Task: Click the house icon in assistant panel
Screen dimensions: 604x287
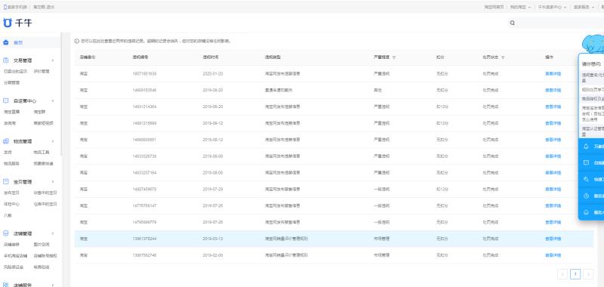Action: tap(587, 212)
